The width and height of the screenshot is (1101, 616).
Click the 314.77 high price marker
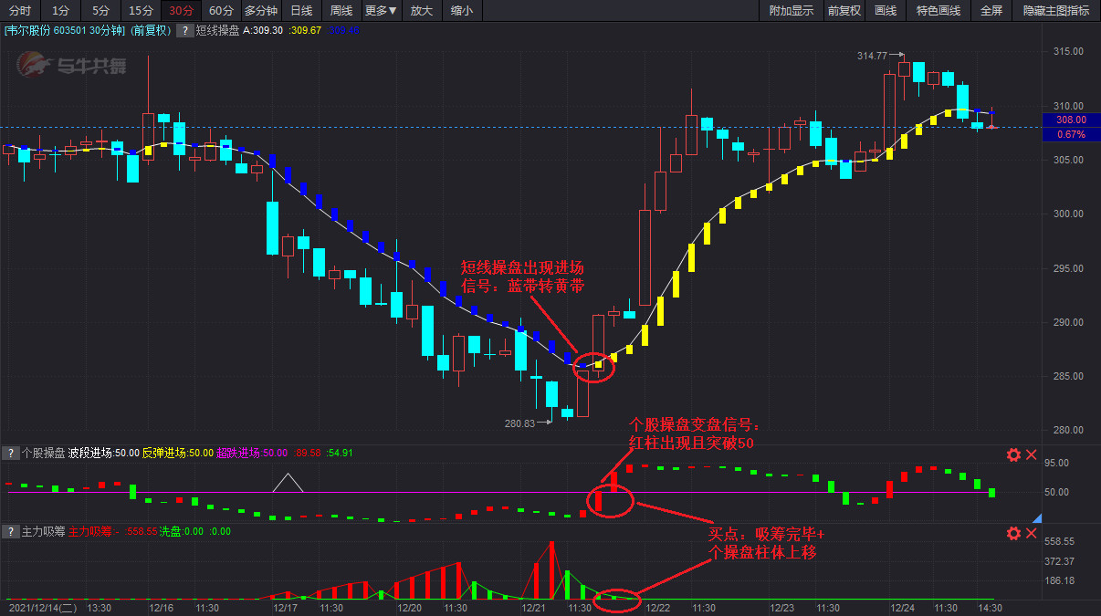pos(873,56)
